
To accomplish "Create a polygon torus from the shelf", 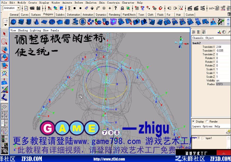I will tap(52, 22).
